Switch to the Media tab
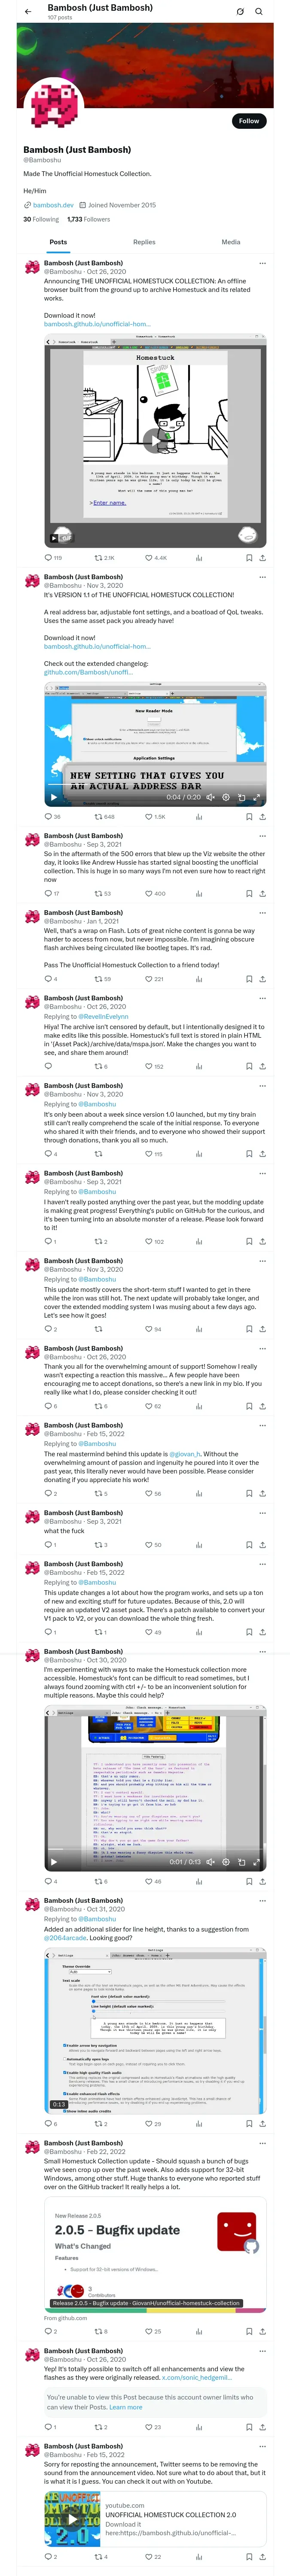 coord(230,242)
